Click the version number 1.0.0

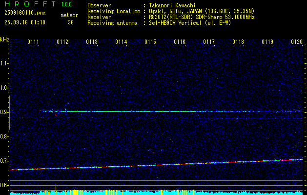point(66,4)
